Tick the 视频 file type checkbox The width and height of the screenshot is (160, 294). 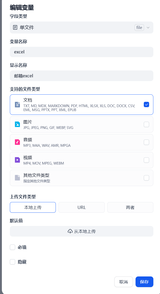tap(146, 160)
